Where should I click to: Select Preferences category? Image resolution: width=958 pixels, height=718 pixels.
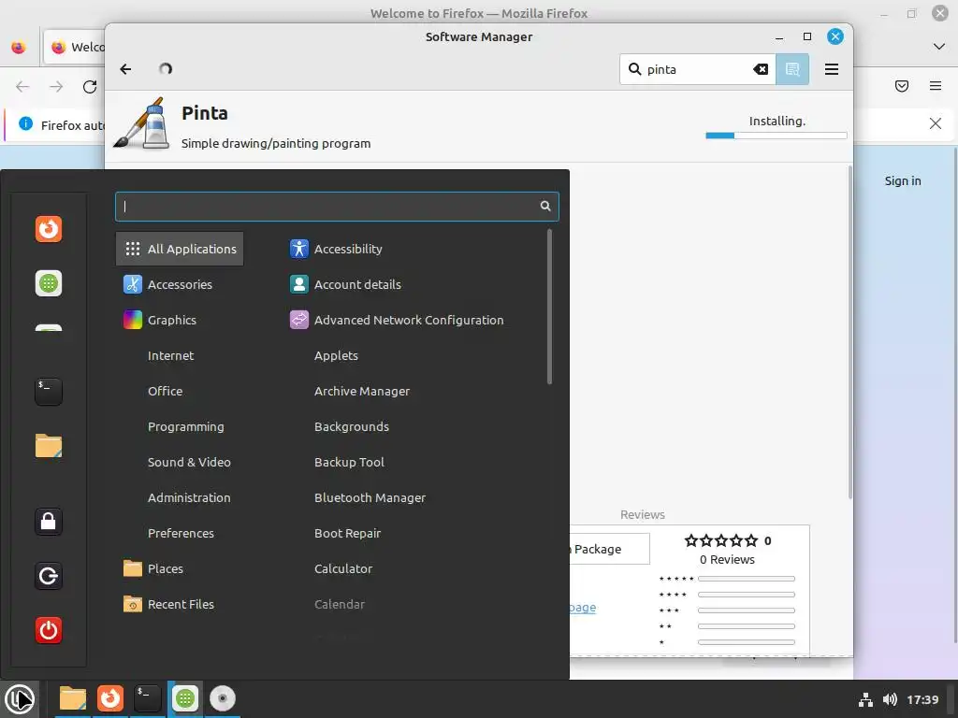(x=180, y=533)
